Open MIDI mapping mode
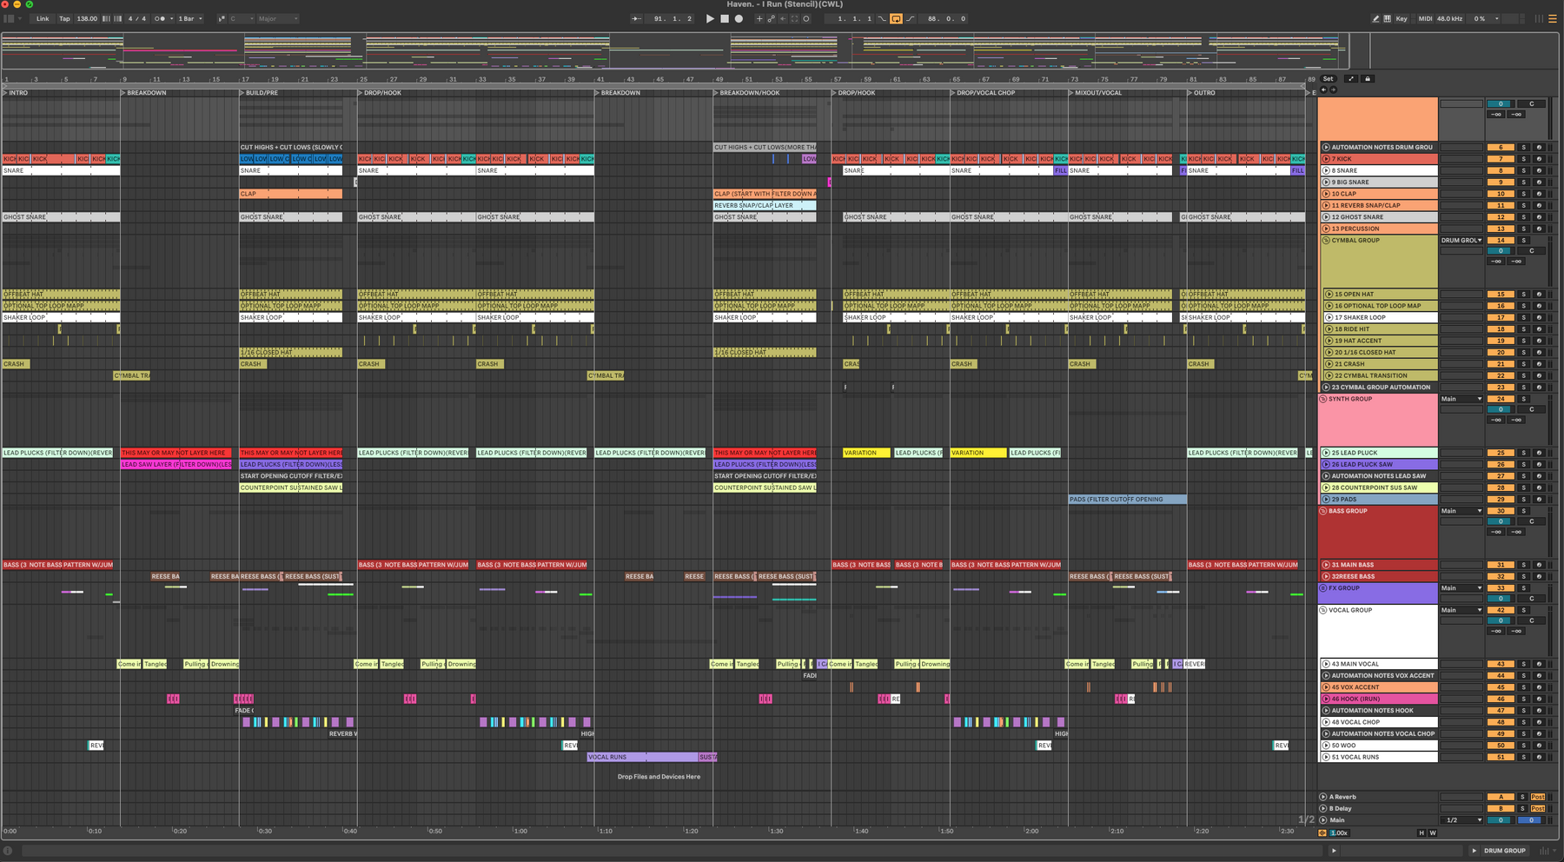 [x=1425, y=18]
